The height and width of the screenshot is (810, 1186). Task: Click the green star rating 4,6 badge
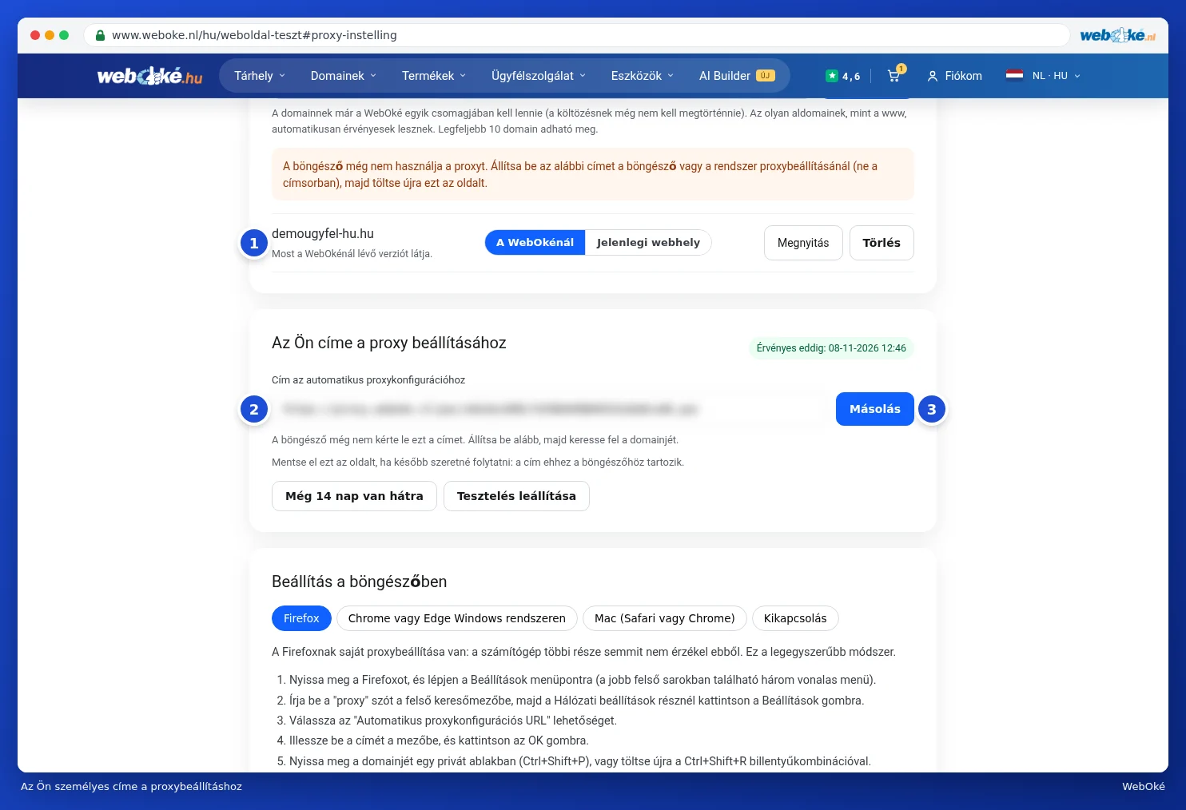coord(843,76)
